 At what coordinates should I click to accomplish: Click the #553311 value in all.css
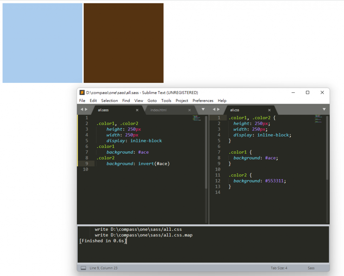click(274, 181)
